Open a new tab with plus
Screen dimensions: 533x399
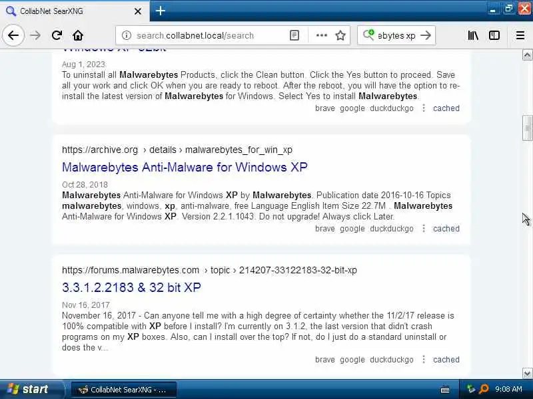tap(161, 11)
